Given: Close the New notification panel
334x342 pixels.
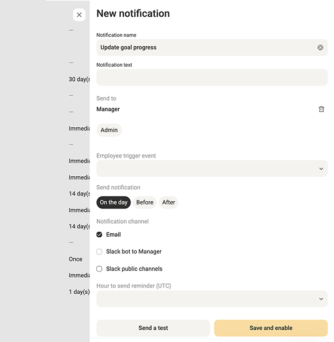Looking at the screenshot, I should tap(79, 15).
